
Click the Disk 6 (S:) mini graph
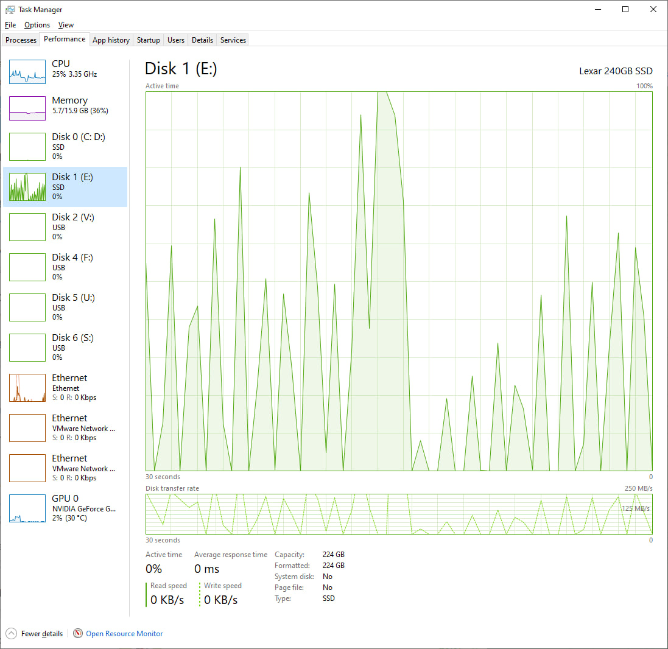click(27, 348)
